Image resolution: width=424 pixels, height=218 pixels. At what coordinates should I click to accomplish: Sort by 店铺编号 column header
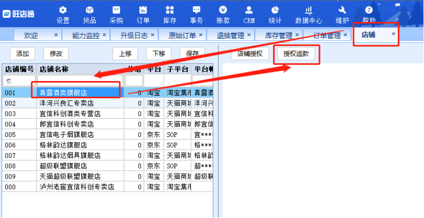(x=19, y=69)
